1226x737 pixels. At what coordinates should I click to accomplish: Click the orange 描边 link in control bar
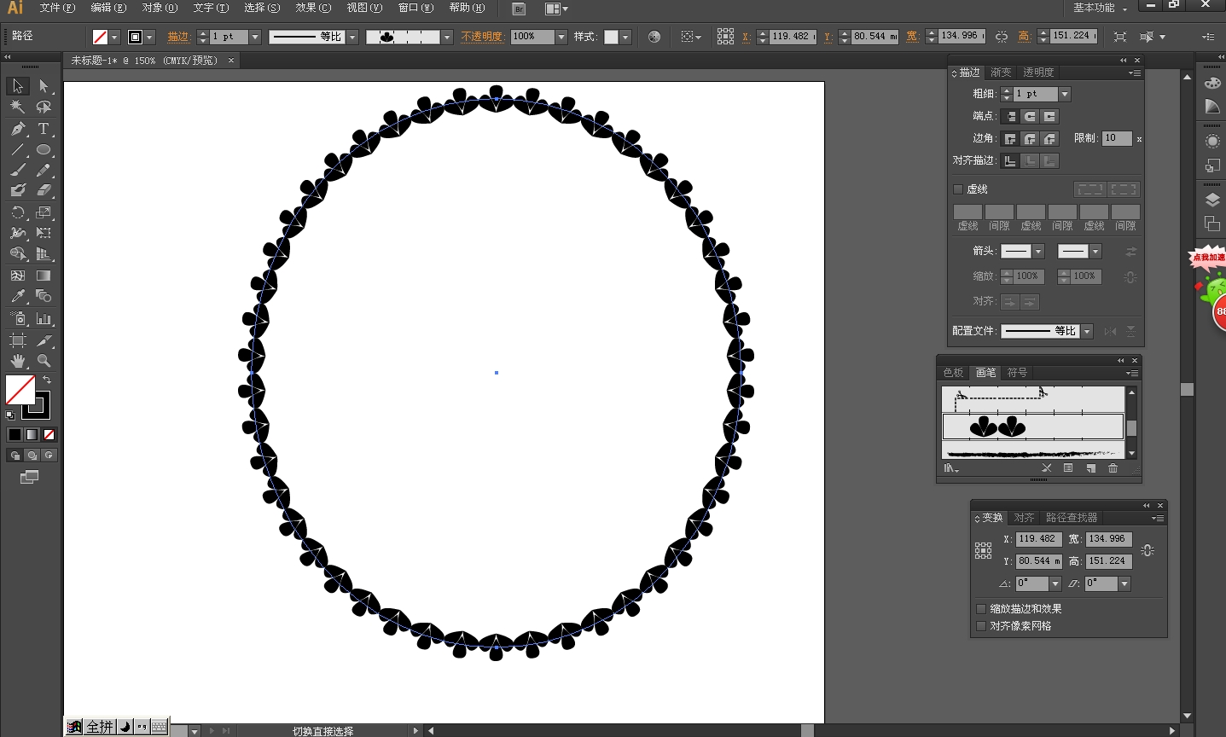click(x=178, y=37)
